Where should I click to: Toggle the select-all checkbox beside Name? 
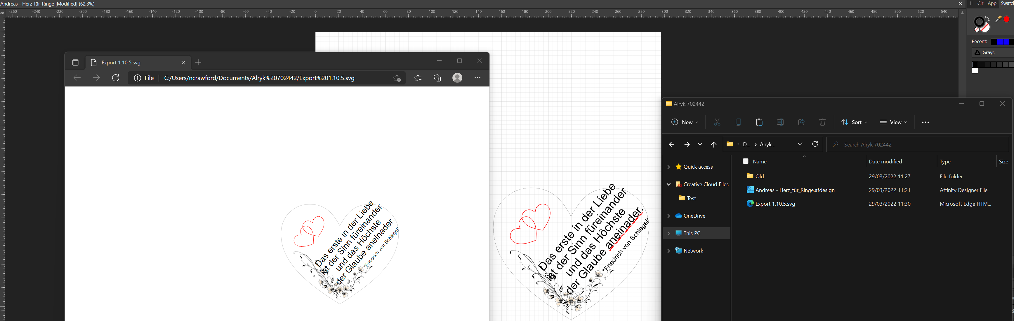pos(746,161)
